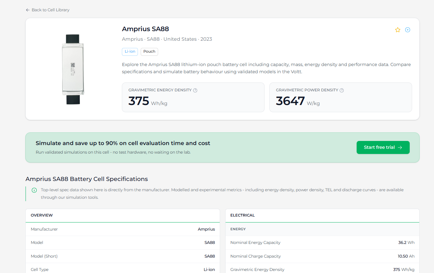Viewport: 434px width, 273px height.
Task: Select the 375 Wh/kg headline value
Action: [x=148, y=101]
